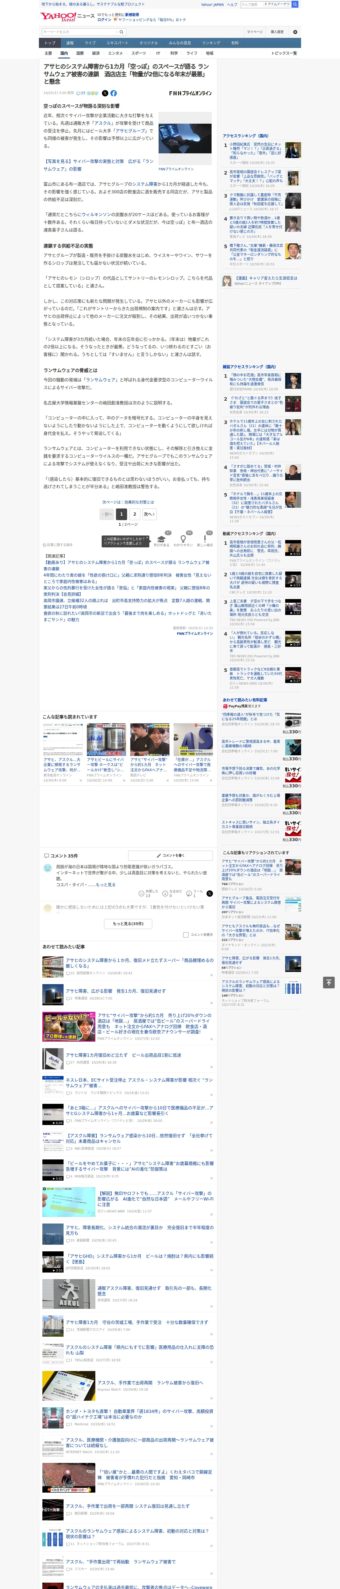Open the article's 35 comments count icon
The width and height of the screenshot is (340, 1589).
point(80,93)
